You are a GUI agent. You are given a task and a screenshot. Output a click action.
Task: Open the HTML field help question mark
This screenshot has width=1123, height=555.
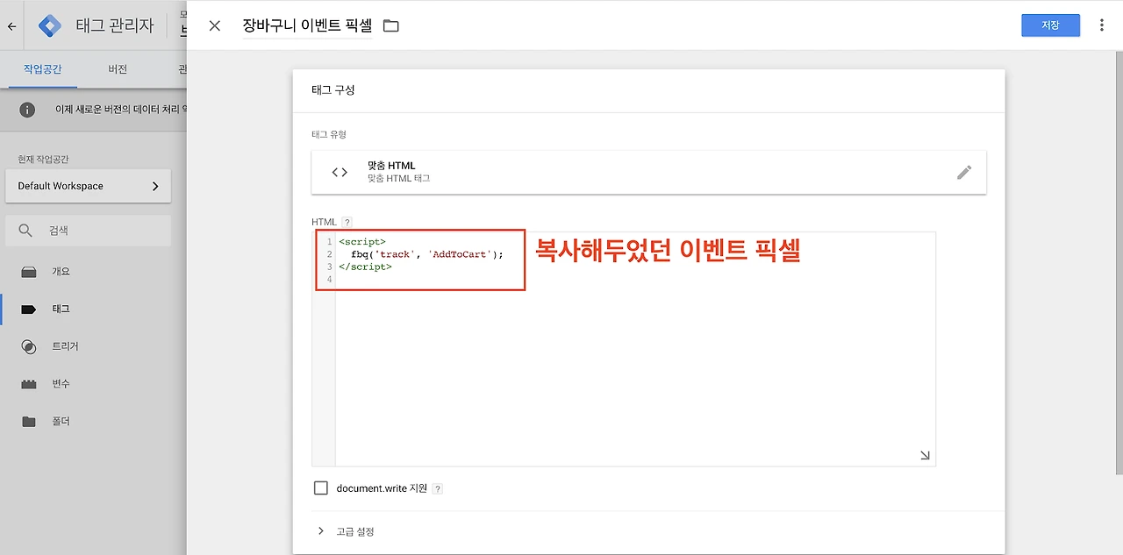click(347, 222)
